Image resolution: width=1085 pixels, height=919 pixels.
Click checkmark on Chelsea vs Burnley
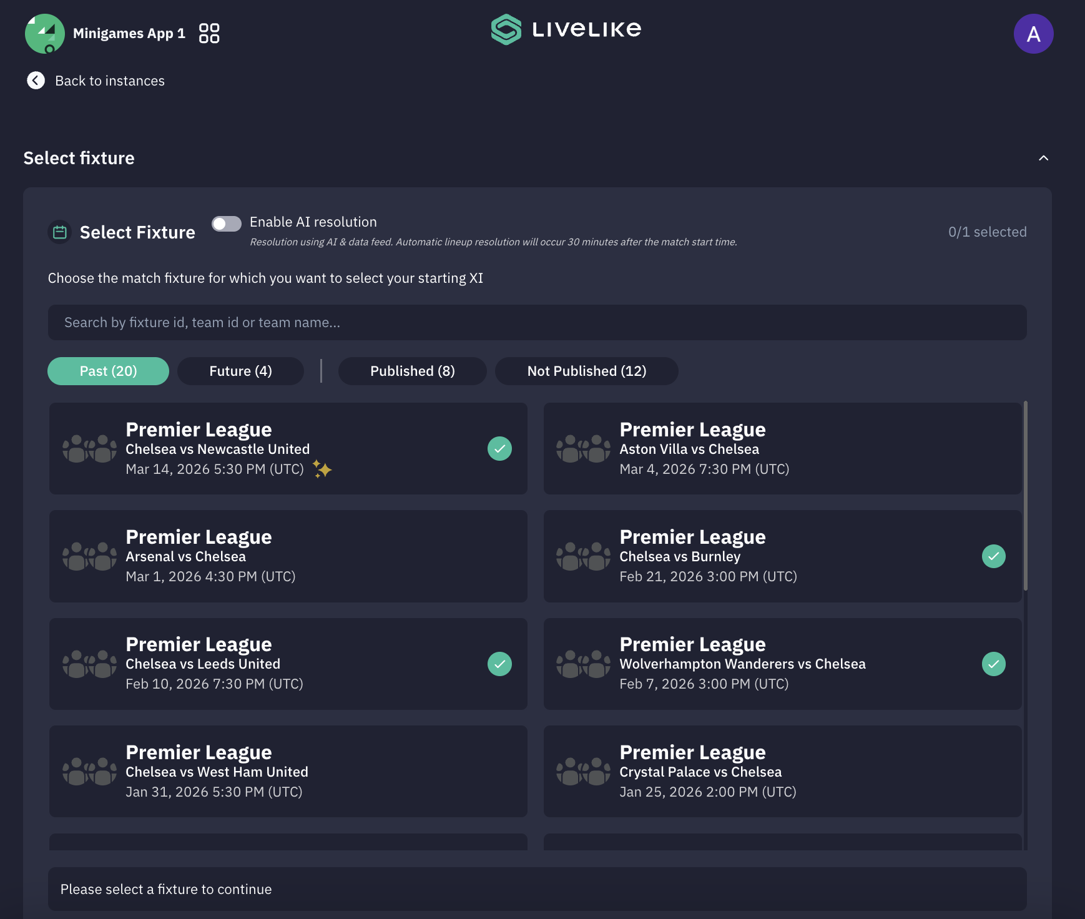pos(993,556)
